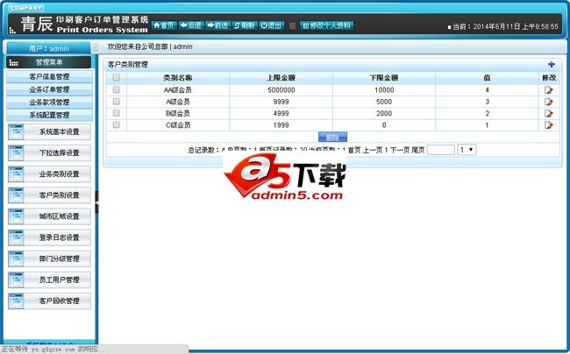This screenshot has height=354, width=570.
Task: Click the 5000000 upper limit cell
Action: point(281,90)
